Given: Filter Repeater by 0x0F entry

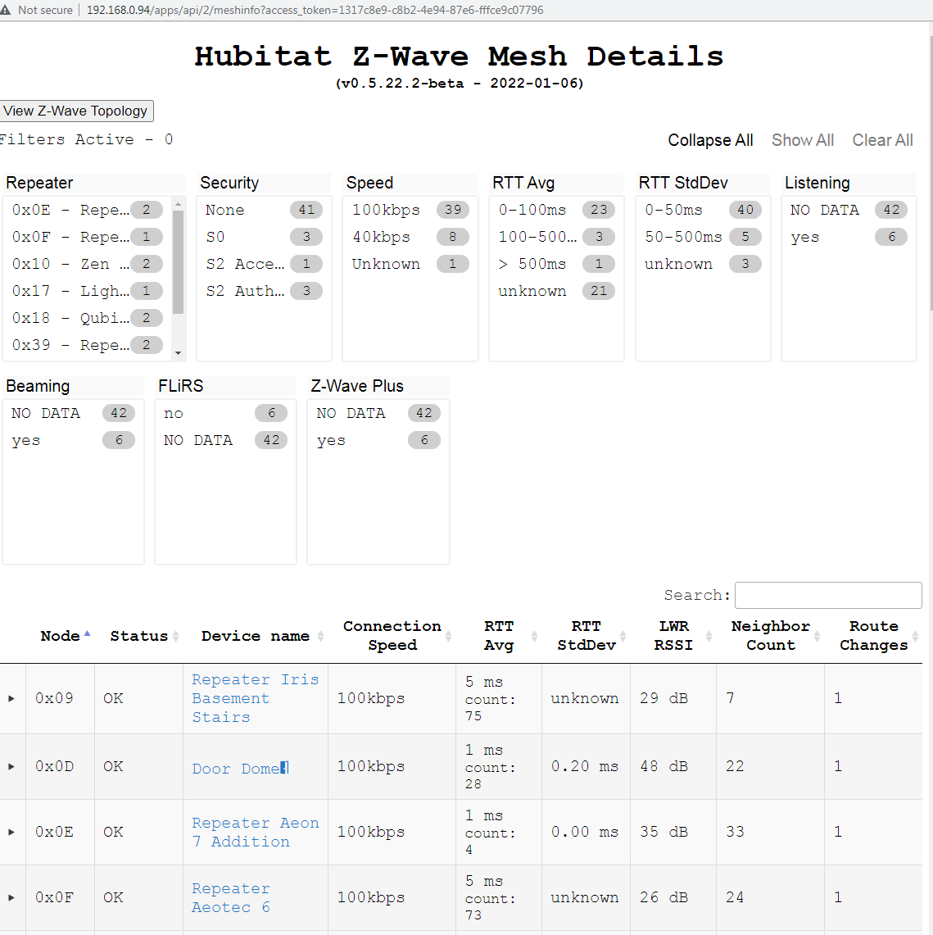Looking at the screenshot, I should (x=87, y=237).
